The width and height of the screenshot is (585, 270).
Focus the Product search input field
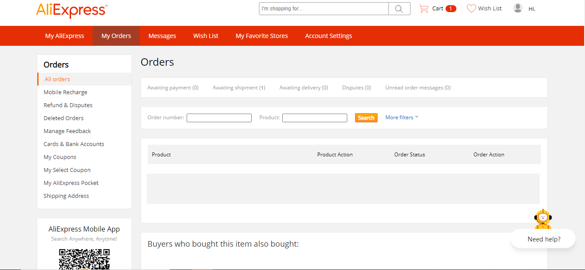pyautogui.click(x=315, y=118)
